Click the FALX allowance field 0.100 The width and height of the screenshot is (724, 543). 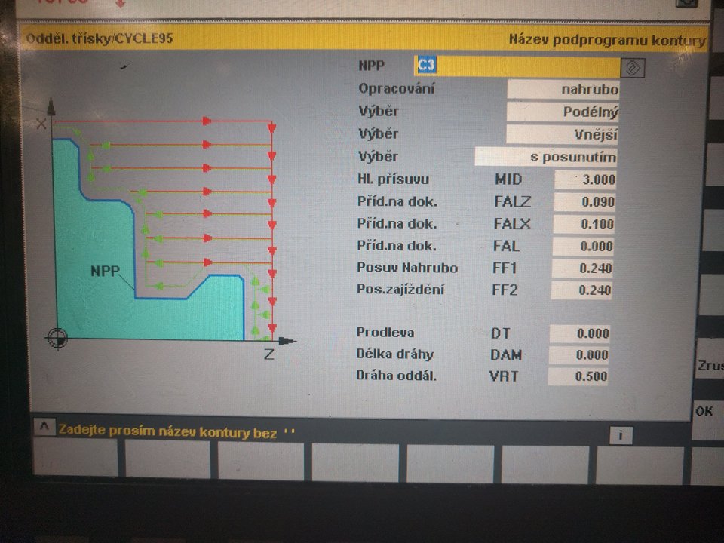[x=586, y=224]
